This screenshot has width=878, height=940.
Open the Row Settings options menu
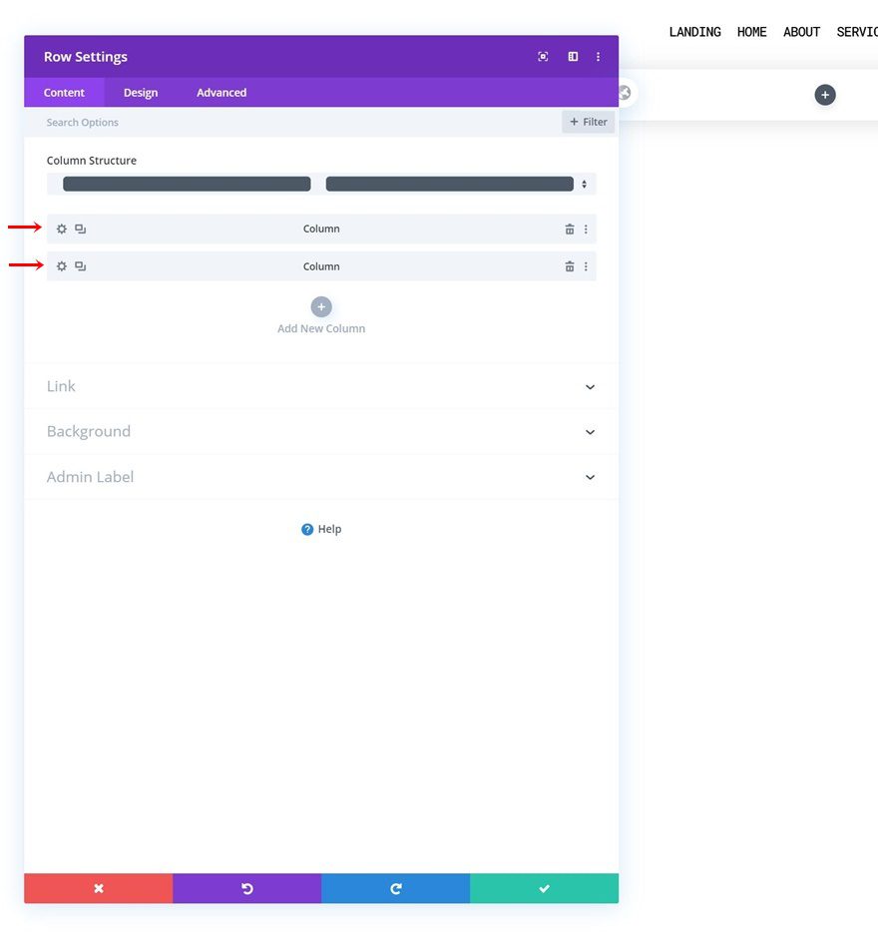[598, 57]
